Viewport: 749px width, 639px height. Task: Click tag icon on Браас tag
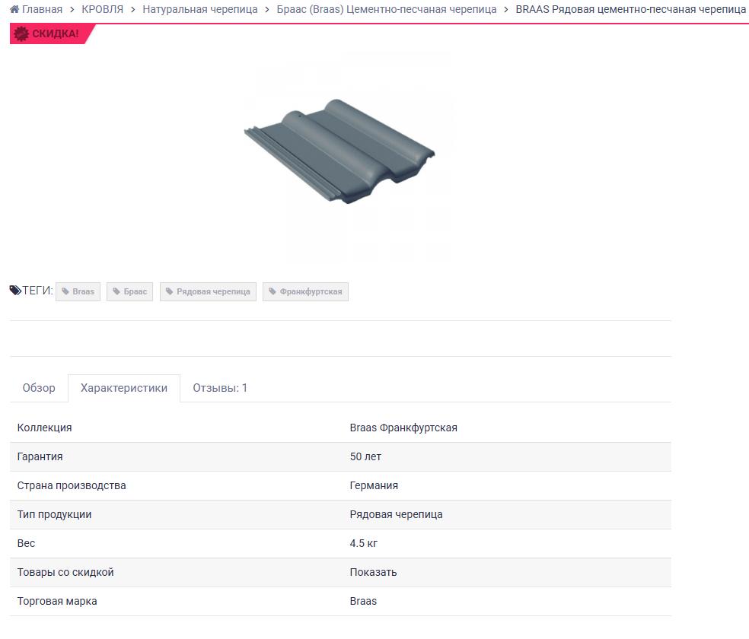pos(116,291)
